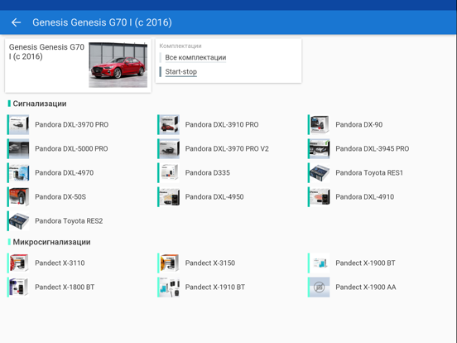The image size is (457, 343).
Task: Open Pandora DXL-3970 PRO V2 product image
Action: pyautogui.click(x=169, y=149)
